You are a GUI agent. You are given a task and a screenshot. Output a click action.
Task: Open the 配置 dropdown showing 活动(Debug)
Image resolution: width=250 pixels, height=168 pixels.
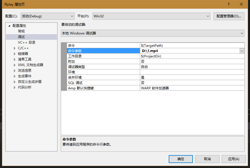point(72,16)
